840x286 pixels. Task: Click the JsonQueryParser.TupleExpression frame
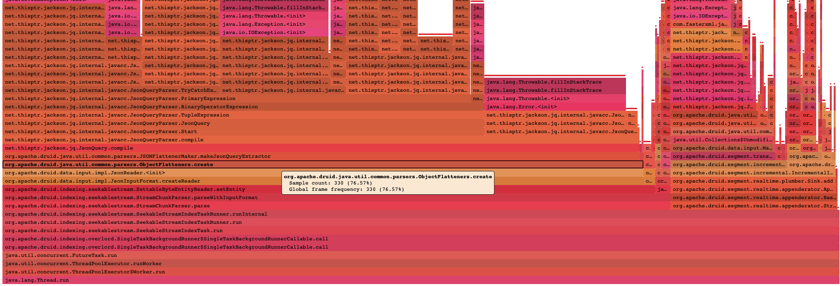pos(243,115)
